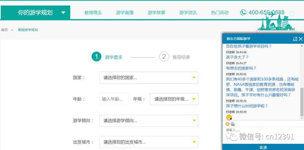Open 教育理念 menu item

[93, 13]
